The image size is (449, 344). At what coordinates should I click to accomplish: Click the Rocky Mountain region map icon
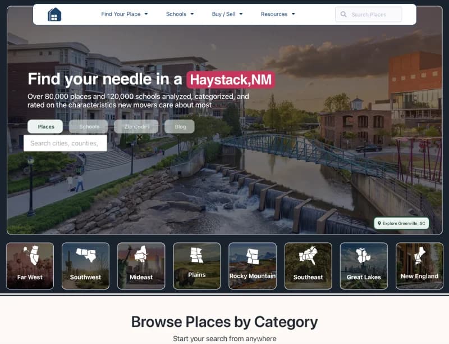253,256
